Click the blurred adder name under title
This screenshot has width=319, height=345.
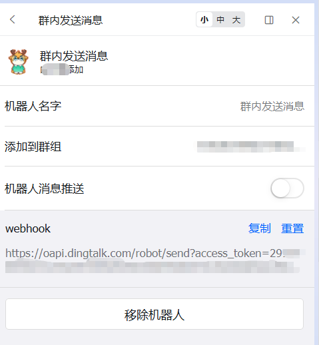[62, 70]
